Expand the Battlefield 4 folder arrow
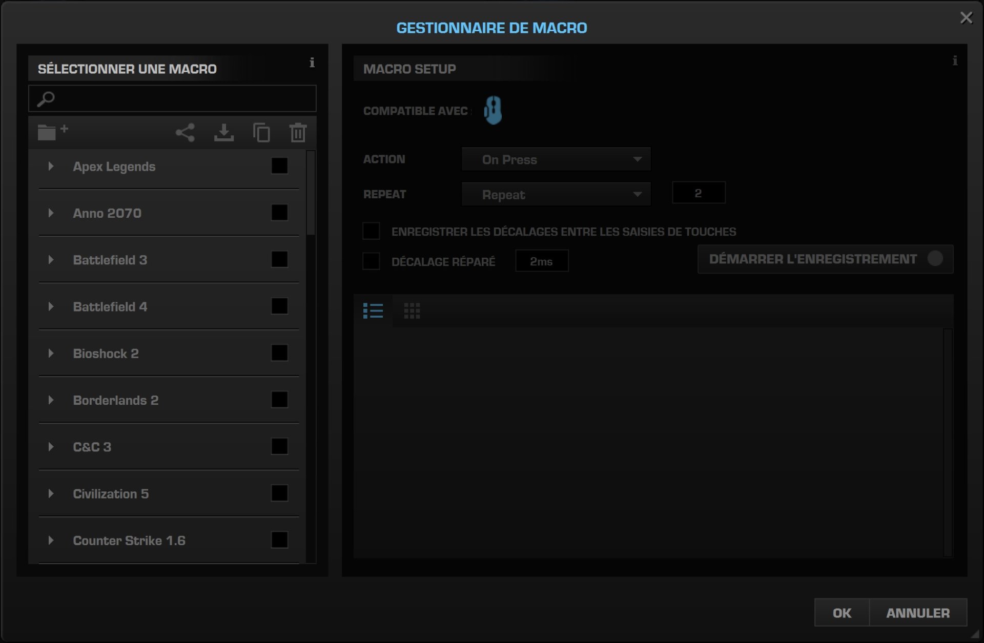This screenshot has height=643, width=984. 51,306
